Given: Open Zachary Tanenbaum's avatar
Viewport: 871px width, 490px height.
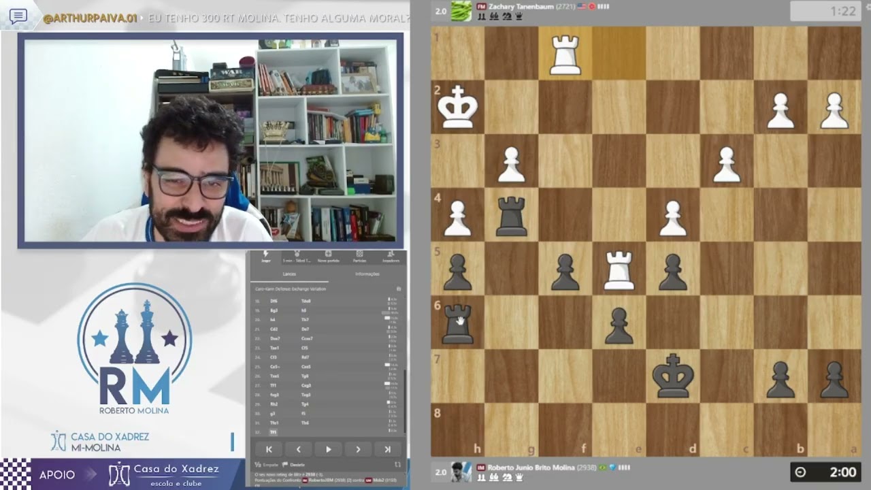Looking at the screenshot, I should click(x=461, y=10).
